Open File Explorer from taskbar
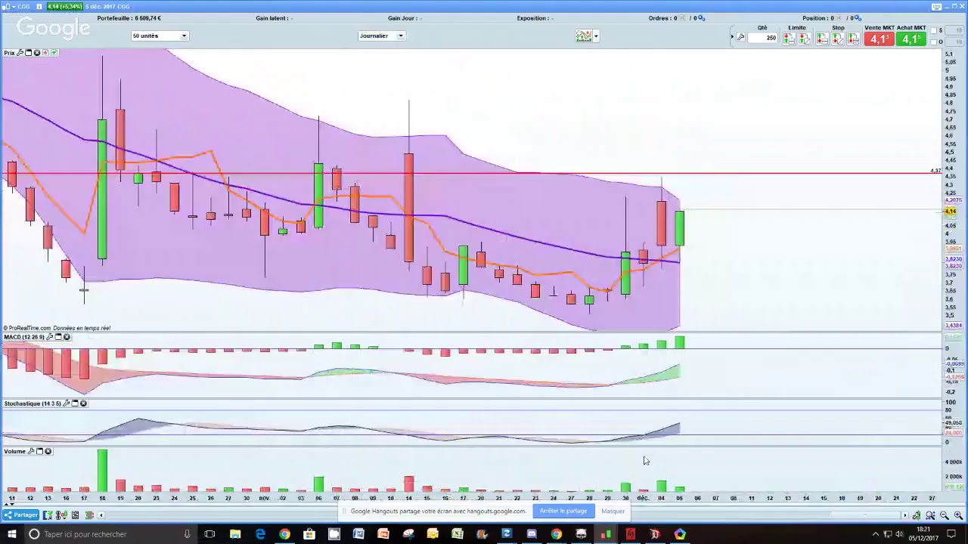The height and width of the screenshot is (544, 968). [x=235, y=534]
